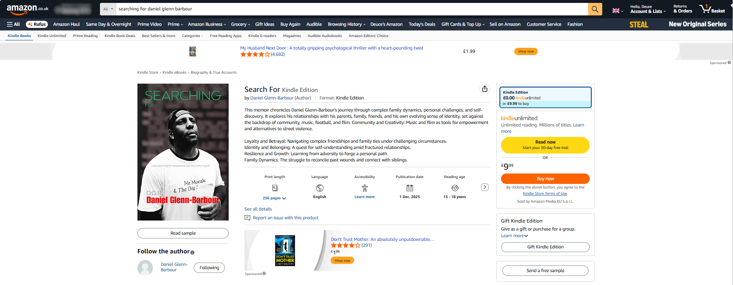This screenshot has width=733, height=285.
Task: Click the Read now free trial button
Action: pos(546,145)
